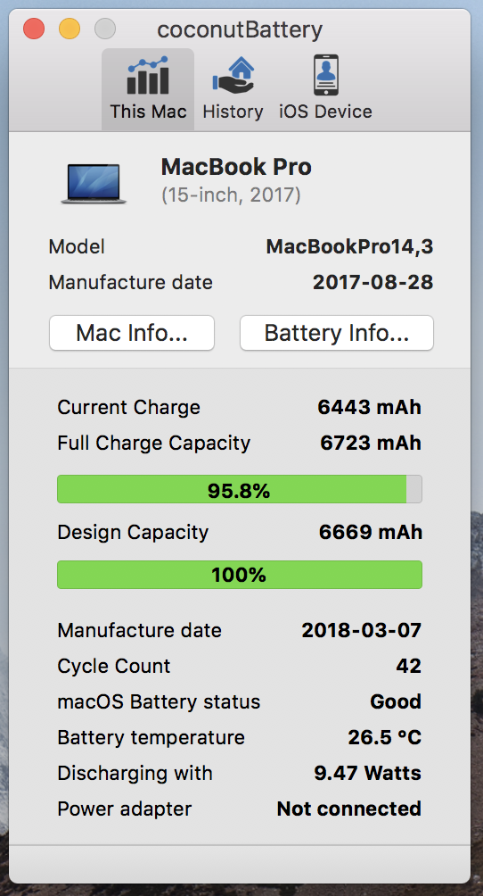
Task: Switch to the iOS Device tab label
Action: [x=325, y=112]
